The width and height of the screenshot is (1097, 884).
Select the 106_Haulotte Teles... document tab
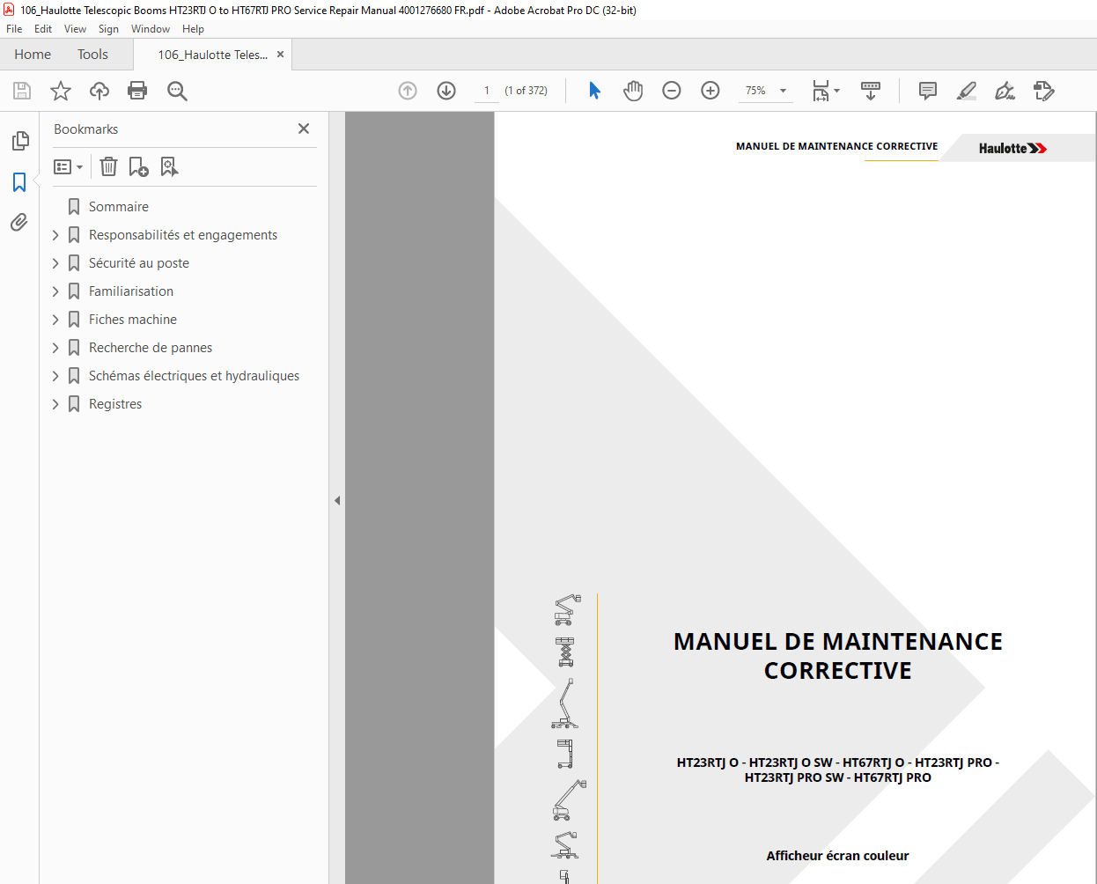coord(212,55)
